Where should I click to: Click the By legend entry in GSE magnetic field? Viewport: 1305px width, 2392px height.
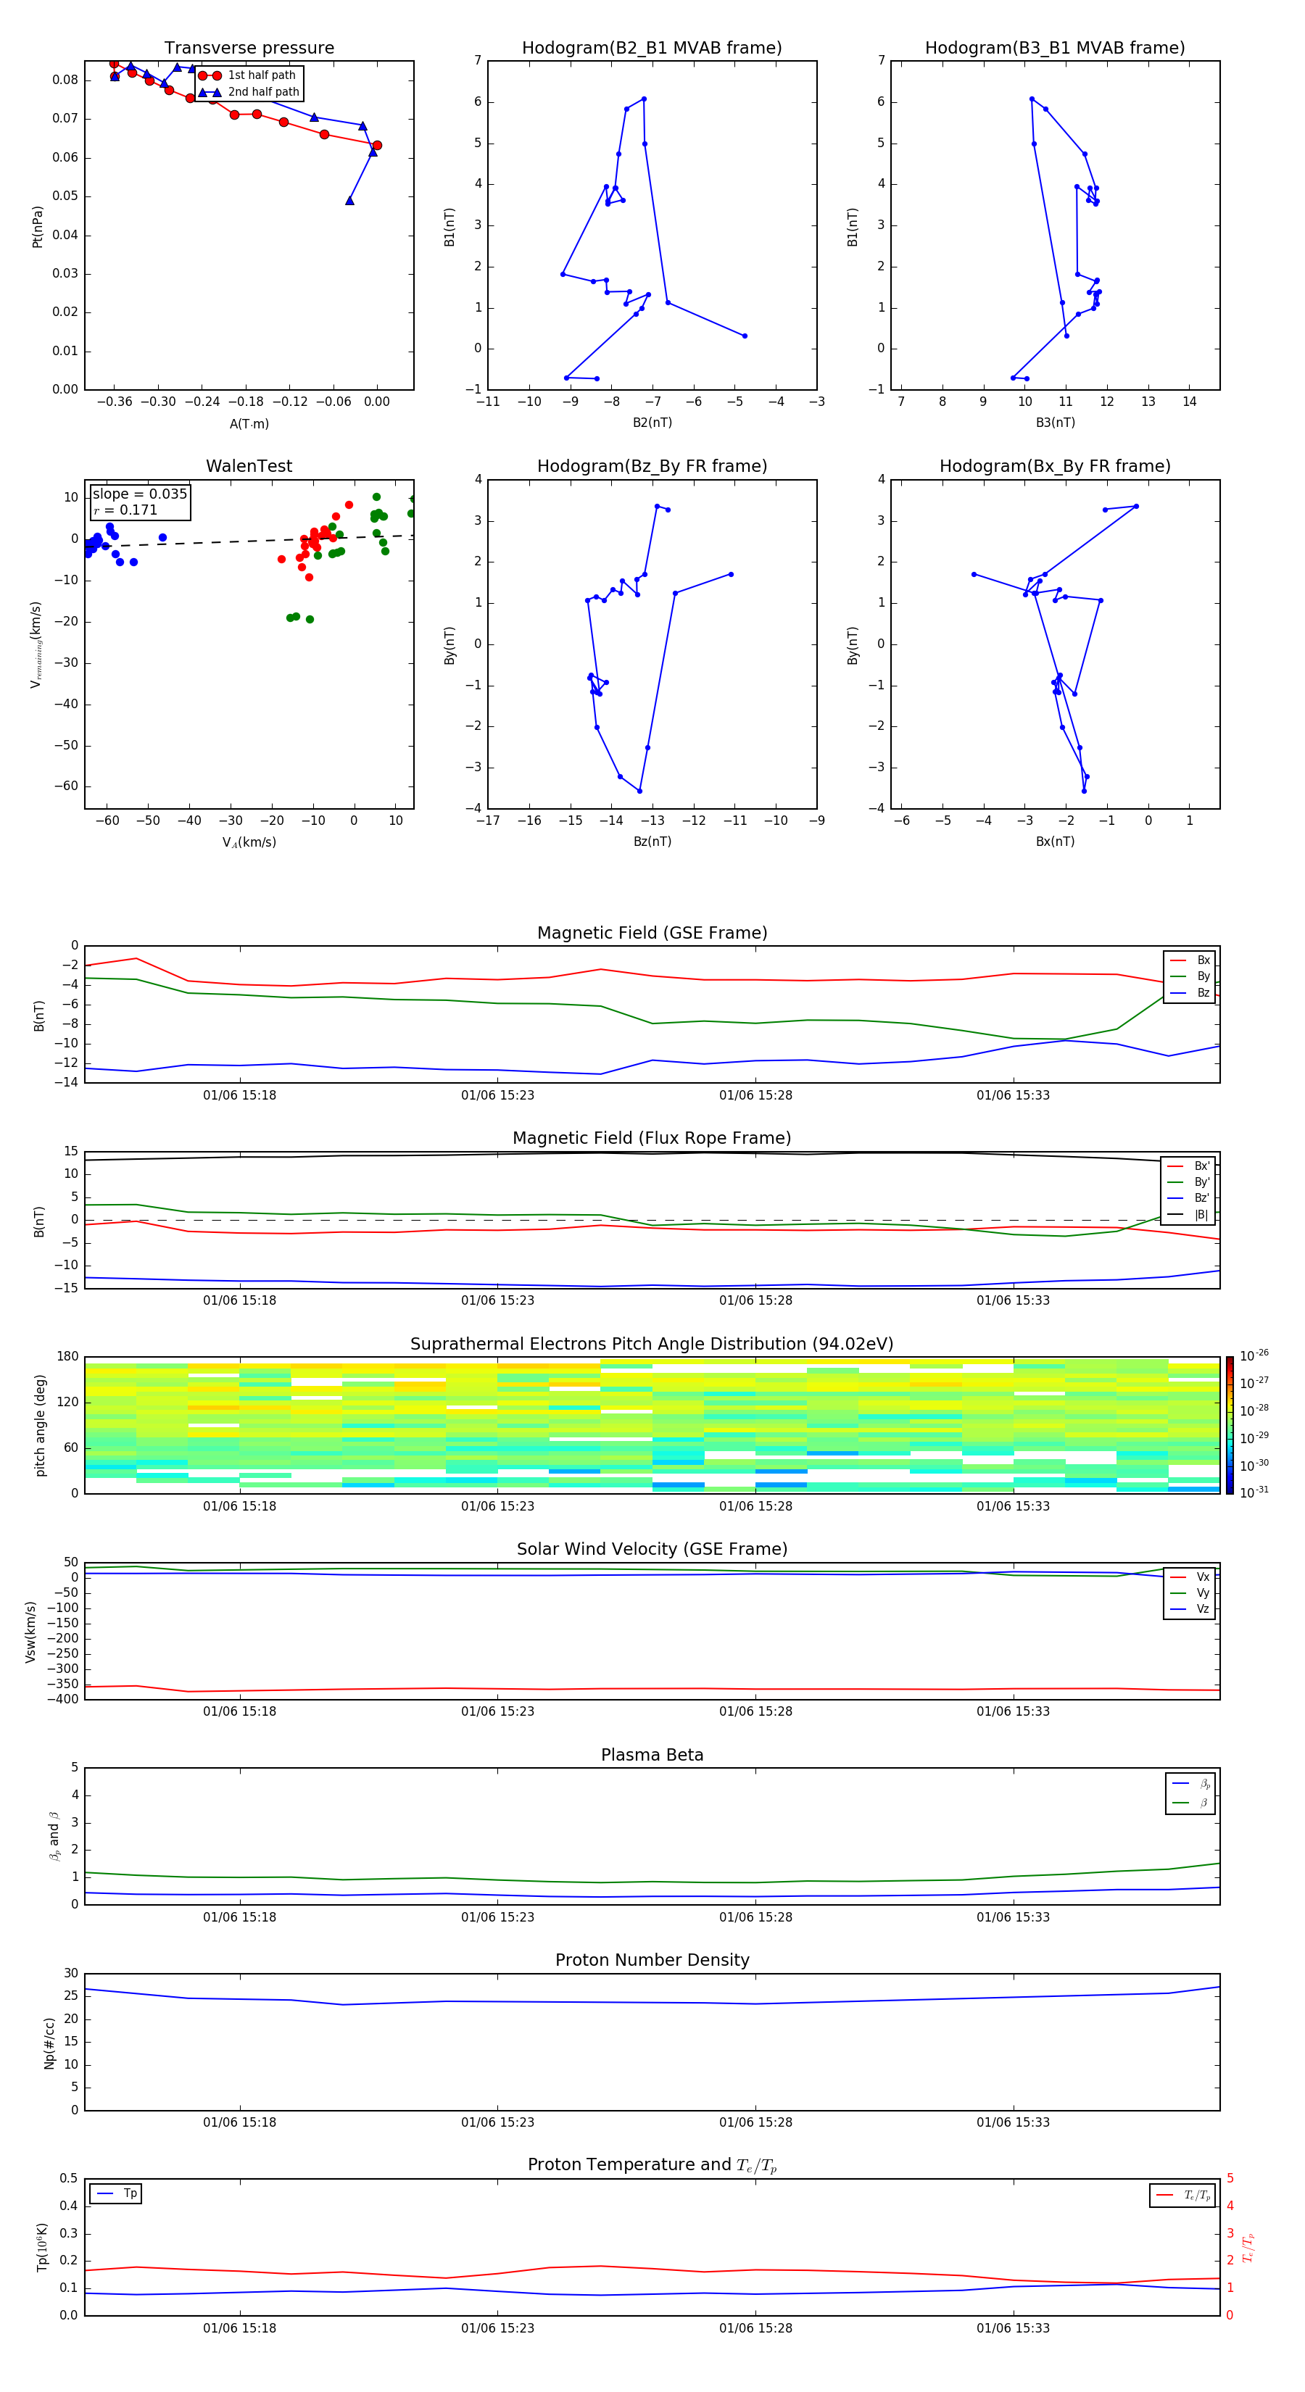[x=1190, y=977]
